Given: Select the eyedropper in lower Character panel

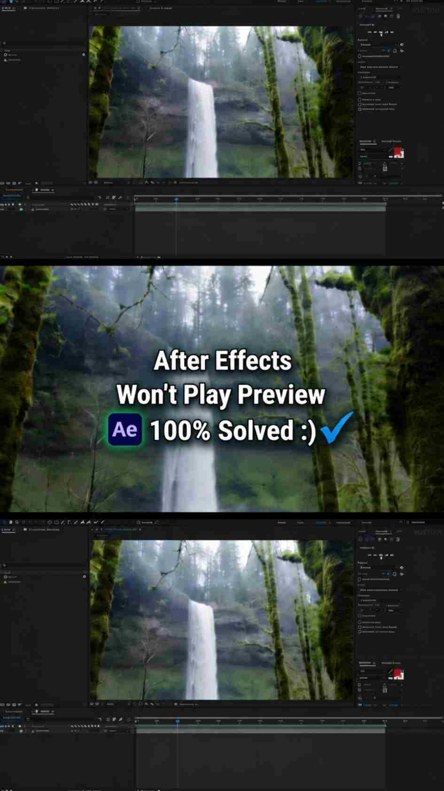Looking at the screenshot, I should click(390, 672).
